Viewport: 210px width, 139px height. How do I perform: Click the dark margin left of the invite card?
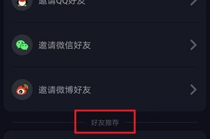[x=2, y=56]
